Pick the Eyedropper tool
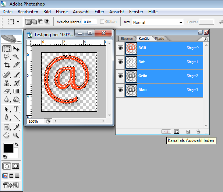223x192 pixels. tap(16, 127)
